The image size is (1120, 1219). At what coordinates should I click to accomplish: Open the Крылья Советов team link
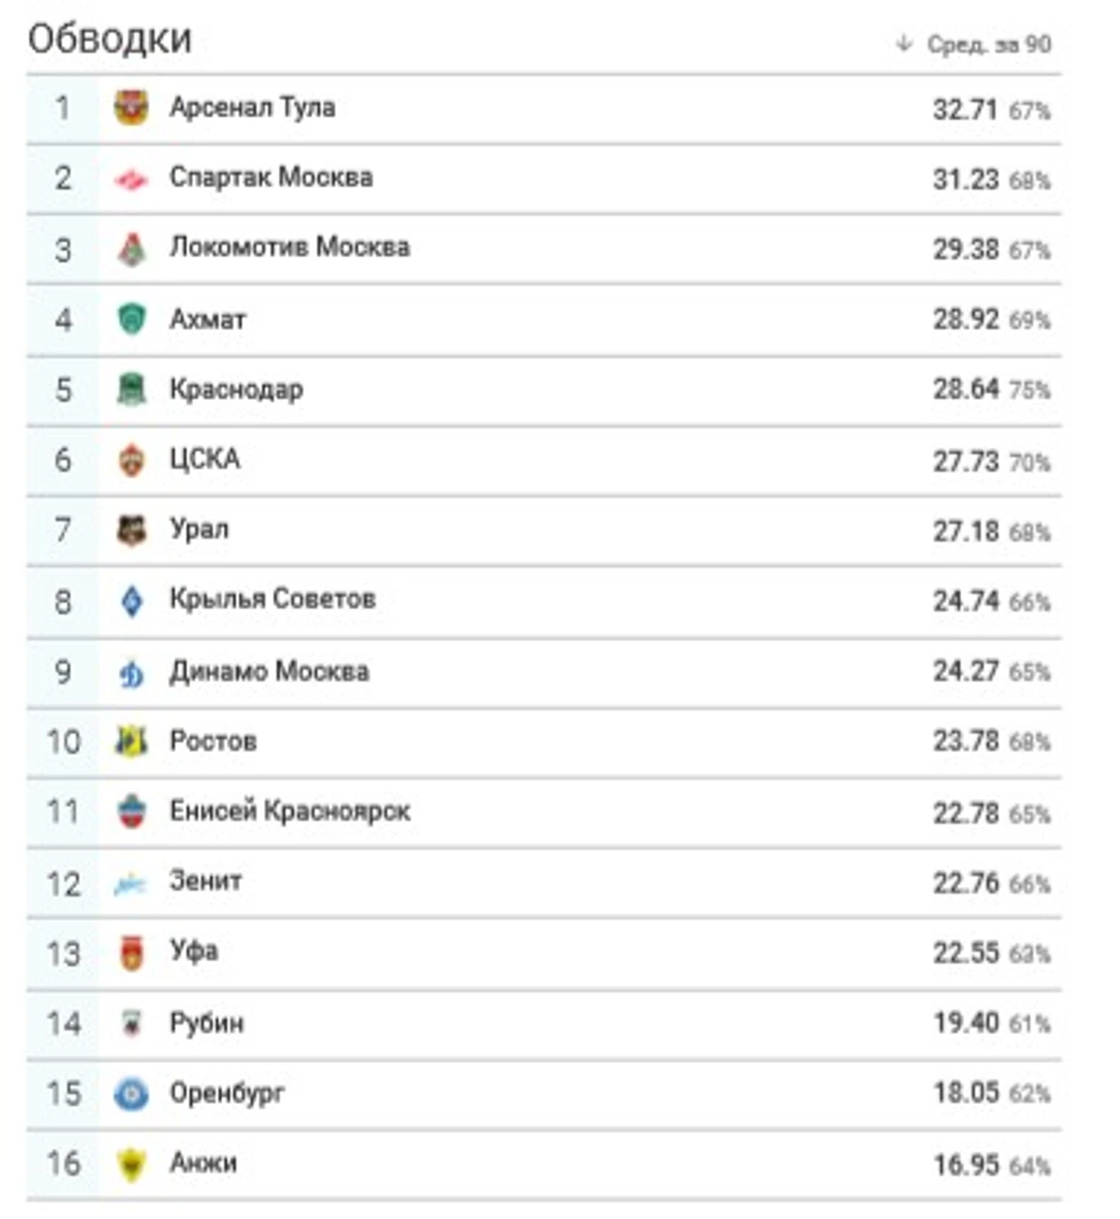[x=272, y=599]
